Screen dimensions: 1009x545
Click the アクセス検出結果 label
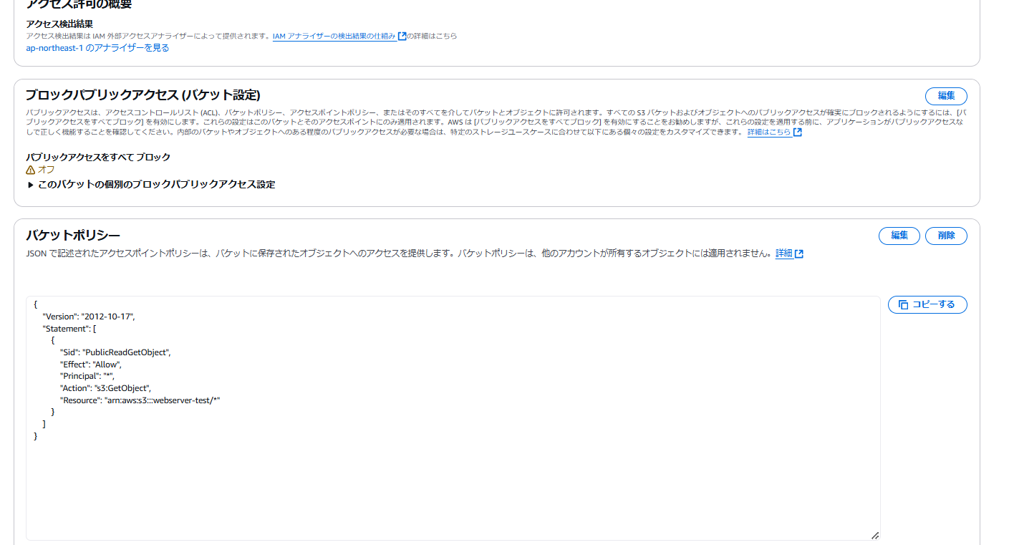click(59, 24)
